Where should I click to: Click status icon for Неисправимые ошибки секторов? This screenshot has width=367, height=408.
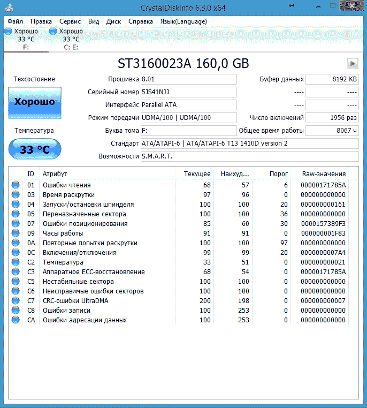click(16, 291)
